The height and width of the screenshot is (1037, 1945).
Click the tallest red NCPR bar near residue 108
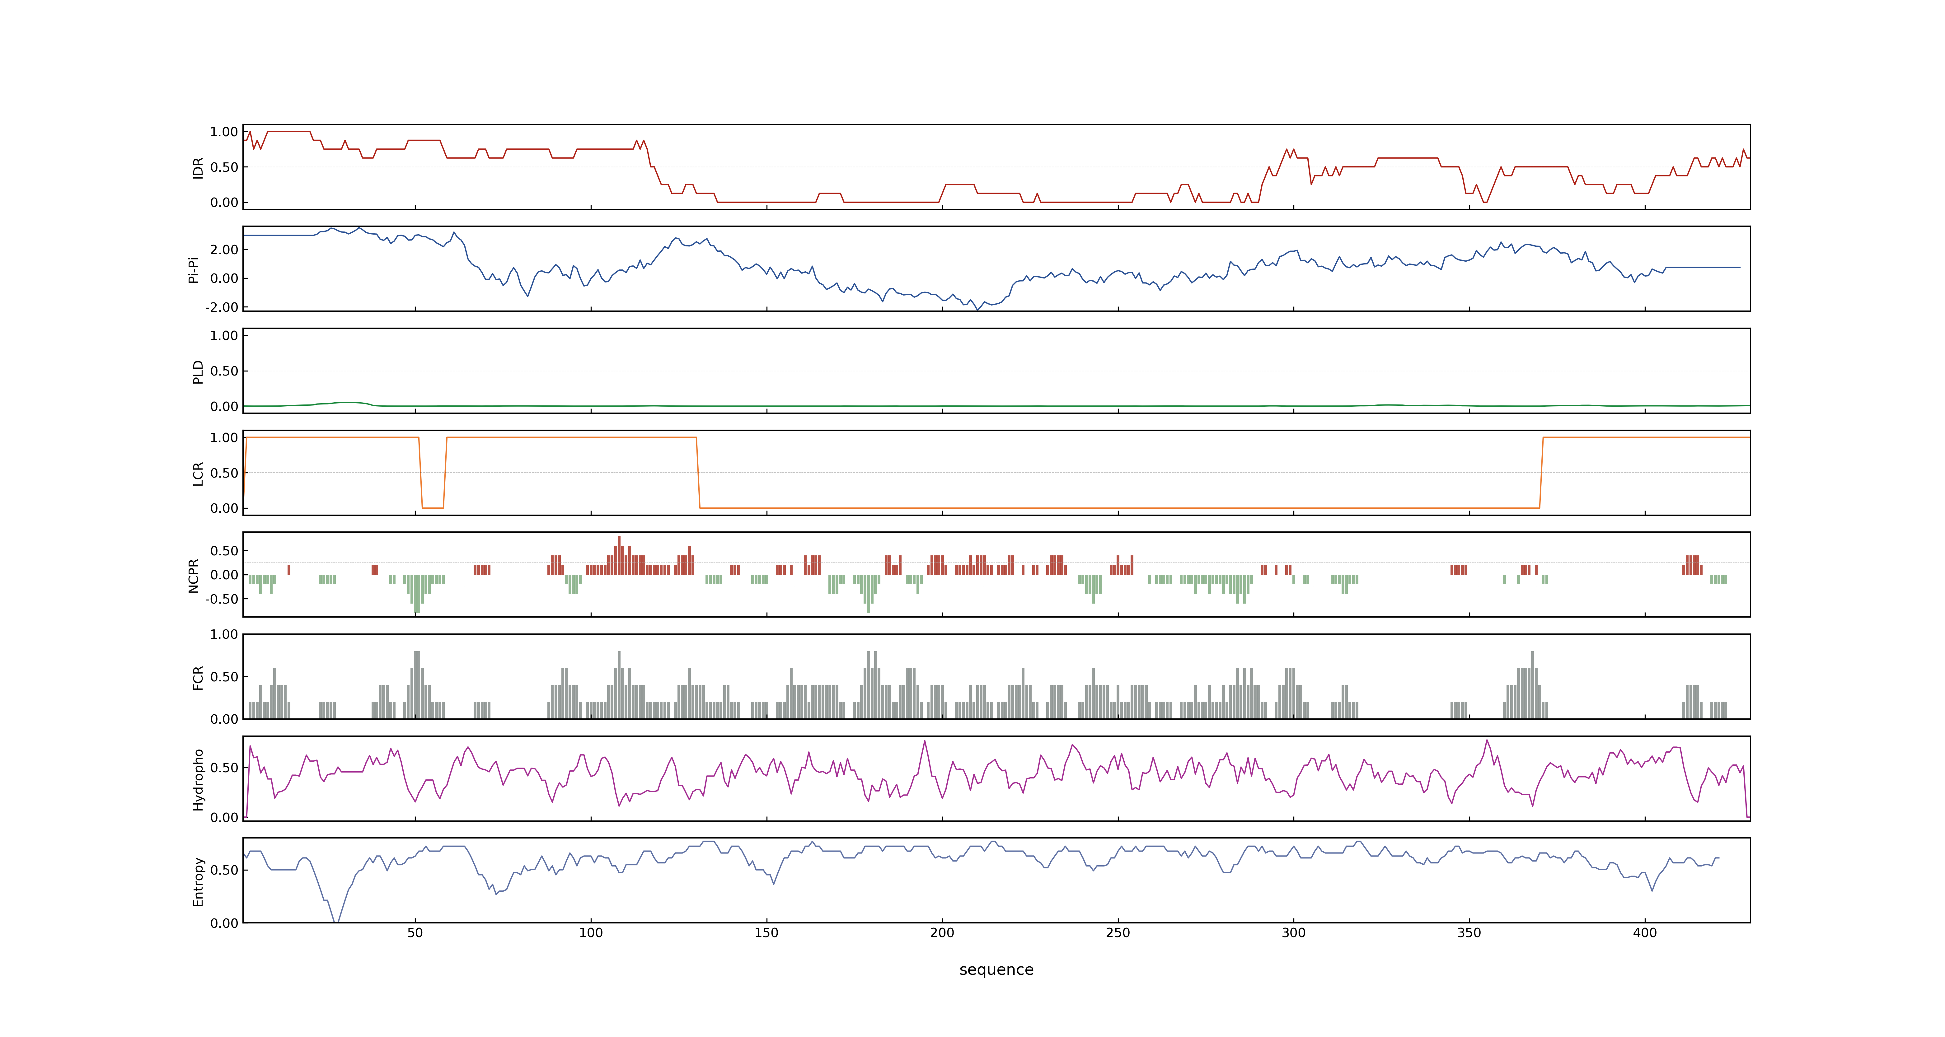619,555
